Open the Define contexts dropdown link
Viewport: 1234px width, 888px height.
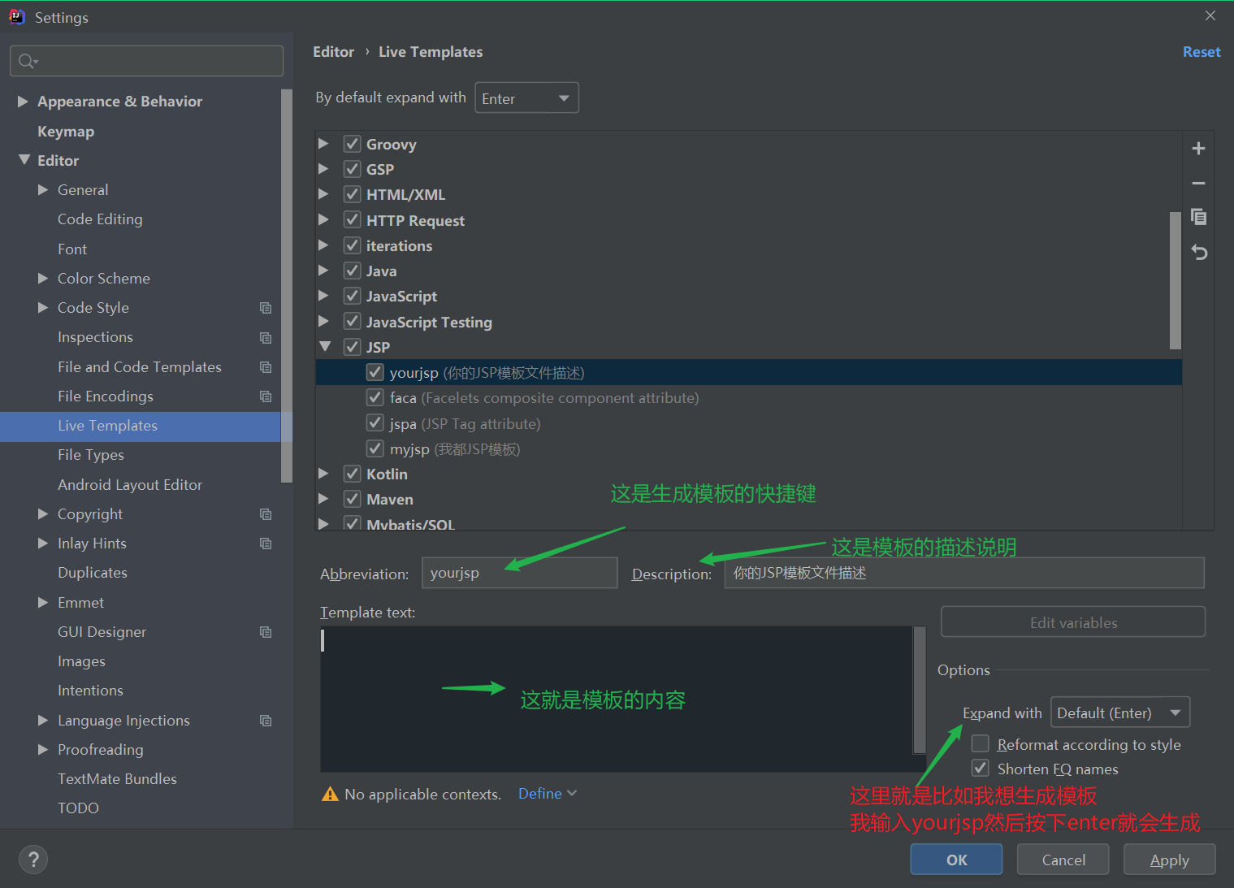[x=548, y=794]
